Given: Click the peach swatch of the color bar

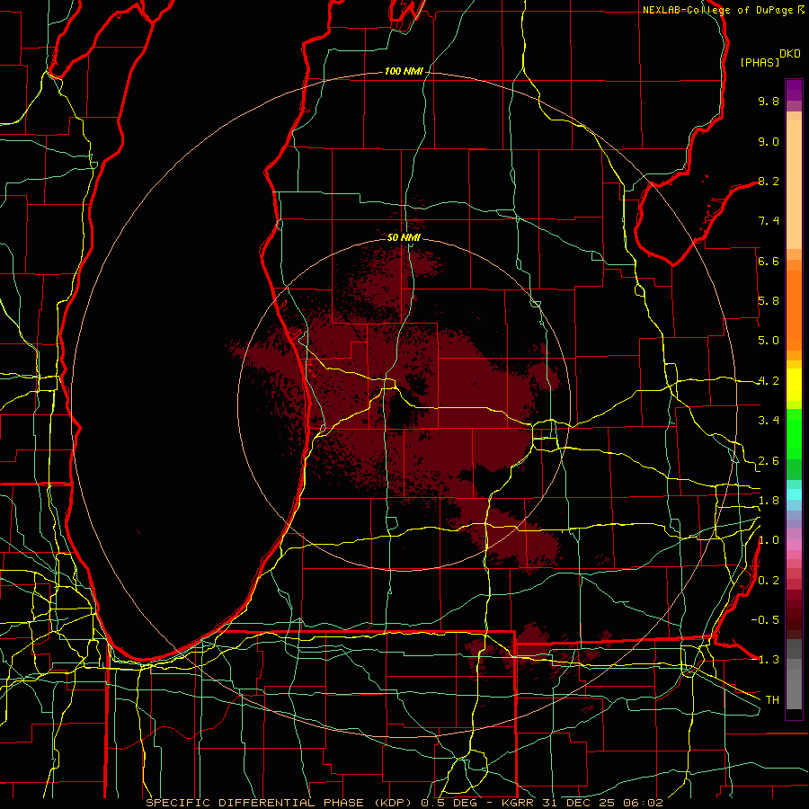Looking at the screenshot, I should coord(794,184).
